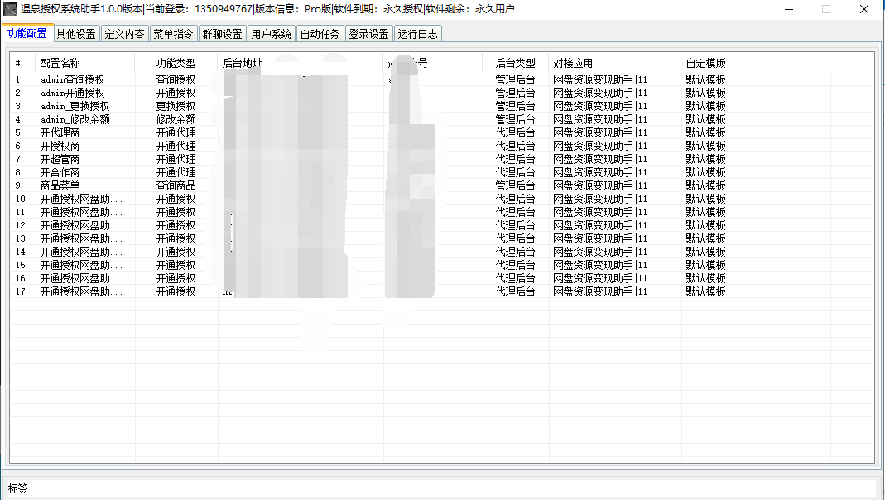Select the 菜单指令 tab
Viewport: 885px width, 500px height.
[x=173, y=34]
